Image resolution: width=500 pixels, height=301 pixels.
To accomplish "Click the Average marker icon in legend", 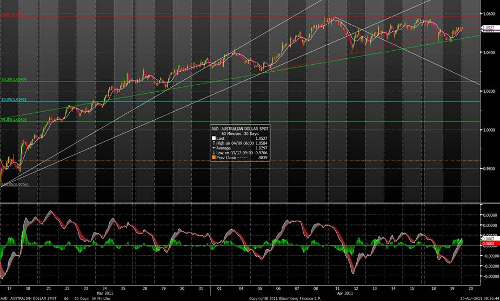I will pyautogui.click(x=214, y=147).
